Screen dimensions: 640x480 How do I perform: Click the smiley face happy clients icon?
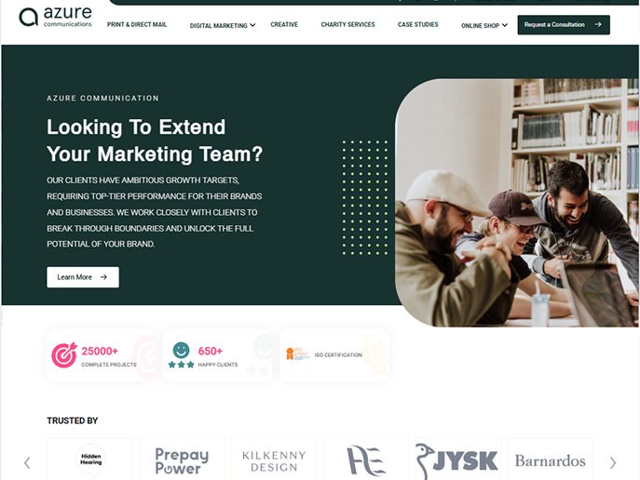point(182,355)
